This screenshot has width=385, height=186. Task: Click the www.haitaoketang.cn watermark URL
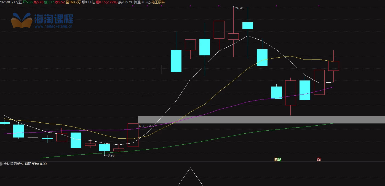[54, 26]
